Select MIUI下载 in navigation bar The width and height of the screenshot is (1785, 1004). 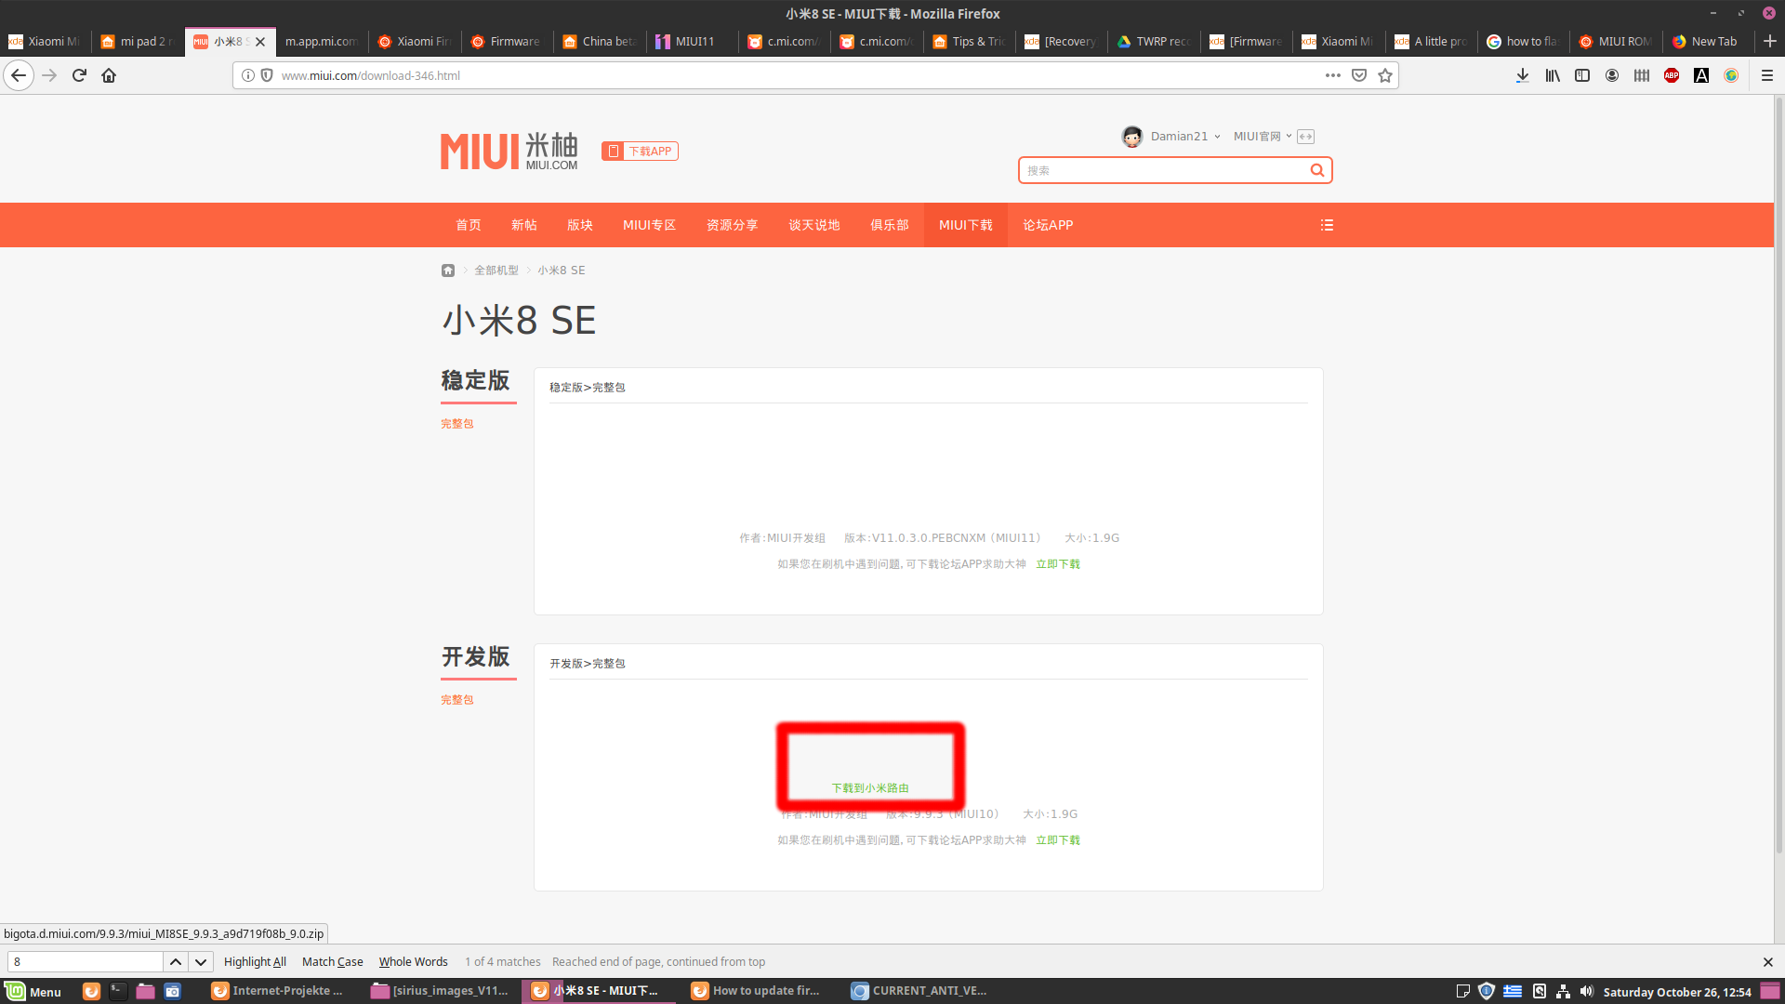965,225
